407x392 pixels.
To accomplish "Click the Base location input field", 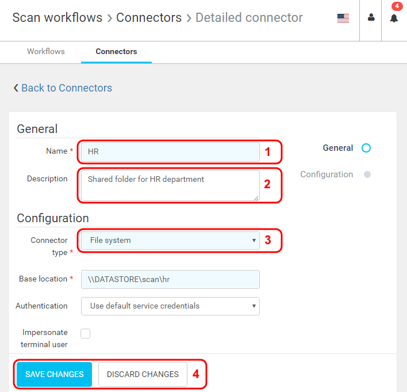I will (170, 279).
